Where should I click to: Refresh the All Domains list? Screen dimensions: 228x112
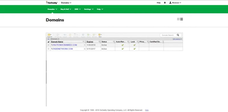tap(48, 39)
